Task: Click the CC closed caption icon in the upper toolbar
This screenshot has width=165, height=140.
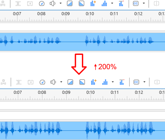Action: [x=136, y=3]
